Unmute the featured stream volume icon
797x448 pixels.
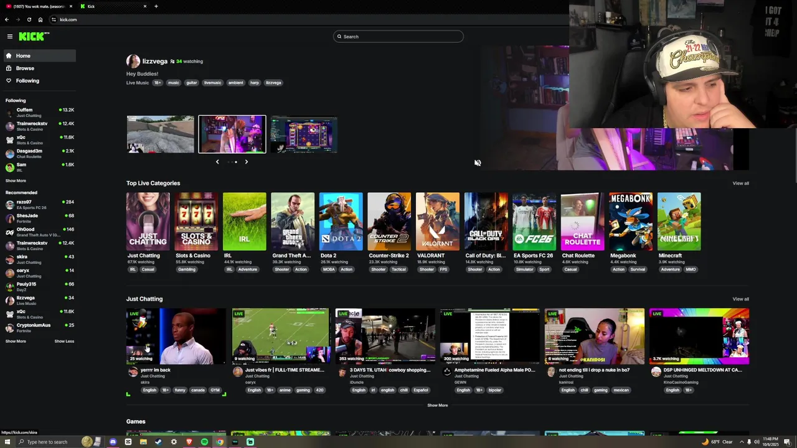pos(478,162)
